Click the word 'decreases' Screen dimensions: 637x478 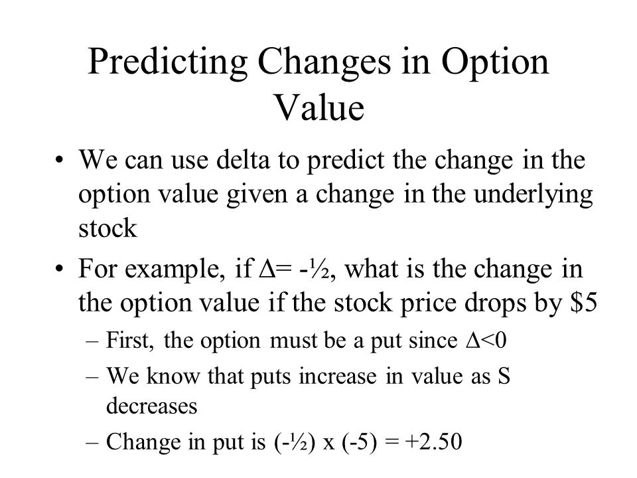[x=151, y=406]
